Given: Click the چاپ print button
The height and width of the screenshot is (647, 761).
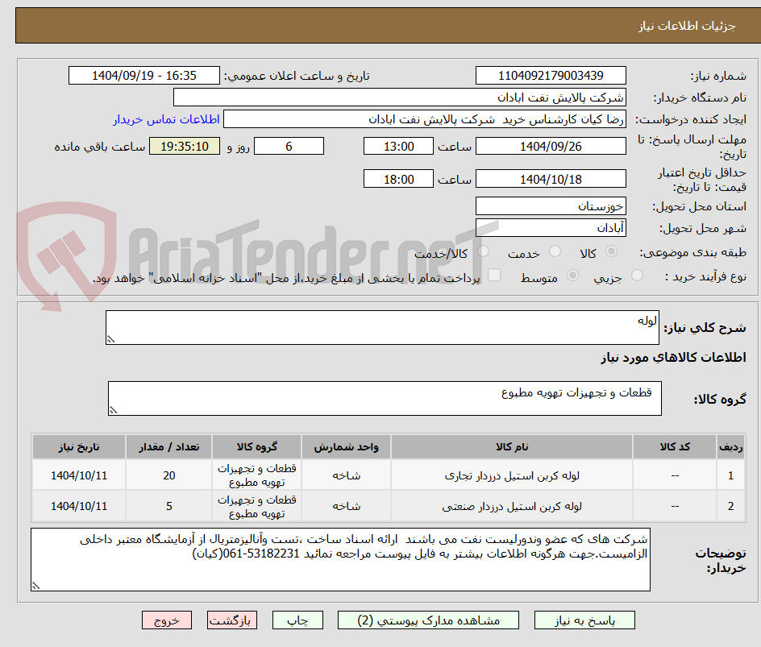Looking at the screenshot, I should (x=297, y=620).
